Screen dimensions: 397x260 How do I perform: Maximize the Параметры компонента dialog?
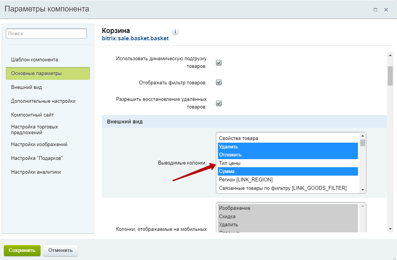[376, 10]
